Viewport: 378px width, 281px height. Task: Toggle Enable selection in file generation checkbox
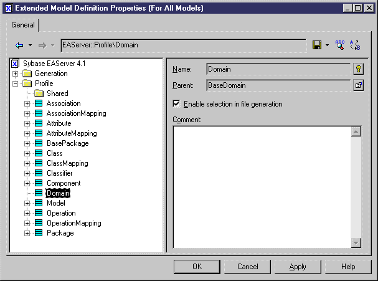coord(176,104)
